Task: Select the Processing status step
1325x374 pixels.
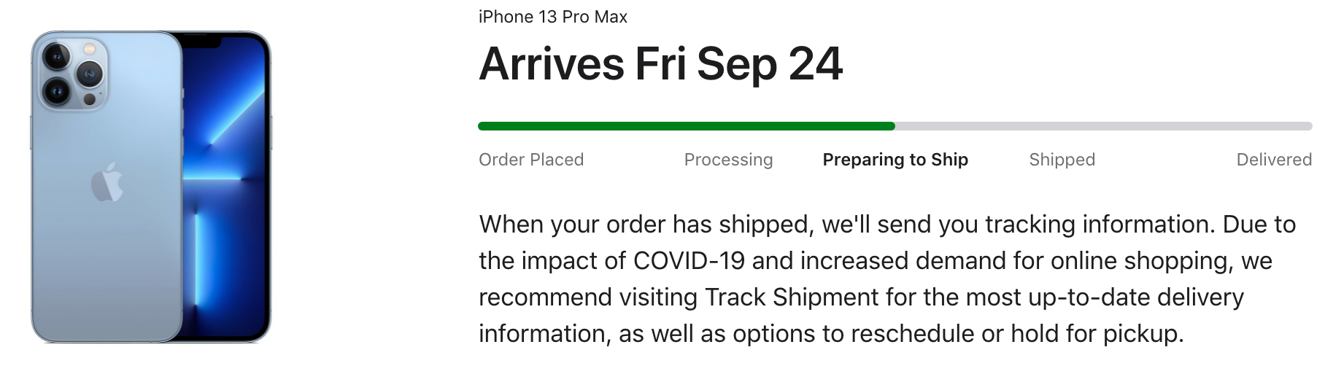Action: tap(728, 160)
